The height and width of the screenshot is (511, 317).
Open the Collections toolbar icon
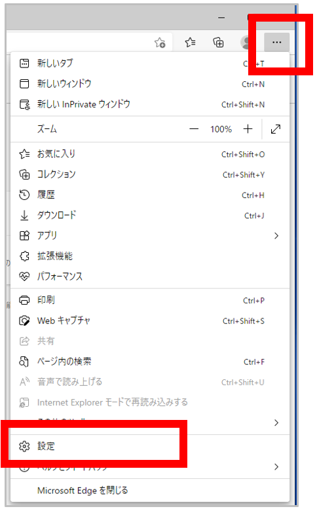pyautogui.click(x=218, y=43)
